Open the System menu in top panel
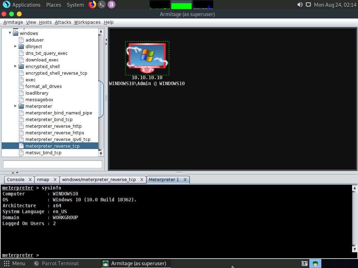 tap(75, 5)
